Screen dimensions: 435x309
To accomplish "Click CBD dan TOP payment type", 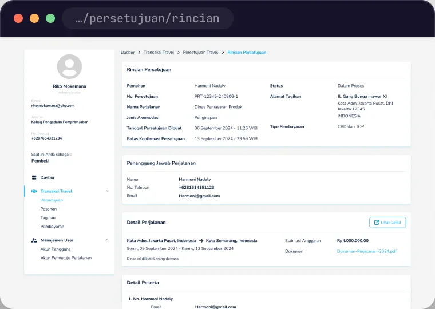I will tap(351, 126).
